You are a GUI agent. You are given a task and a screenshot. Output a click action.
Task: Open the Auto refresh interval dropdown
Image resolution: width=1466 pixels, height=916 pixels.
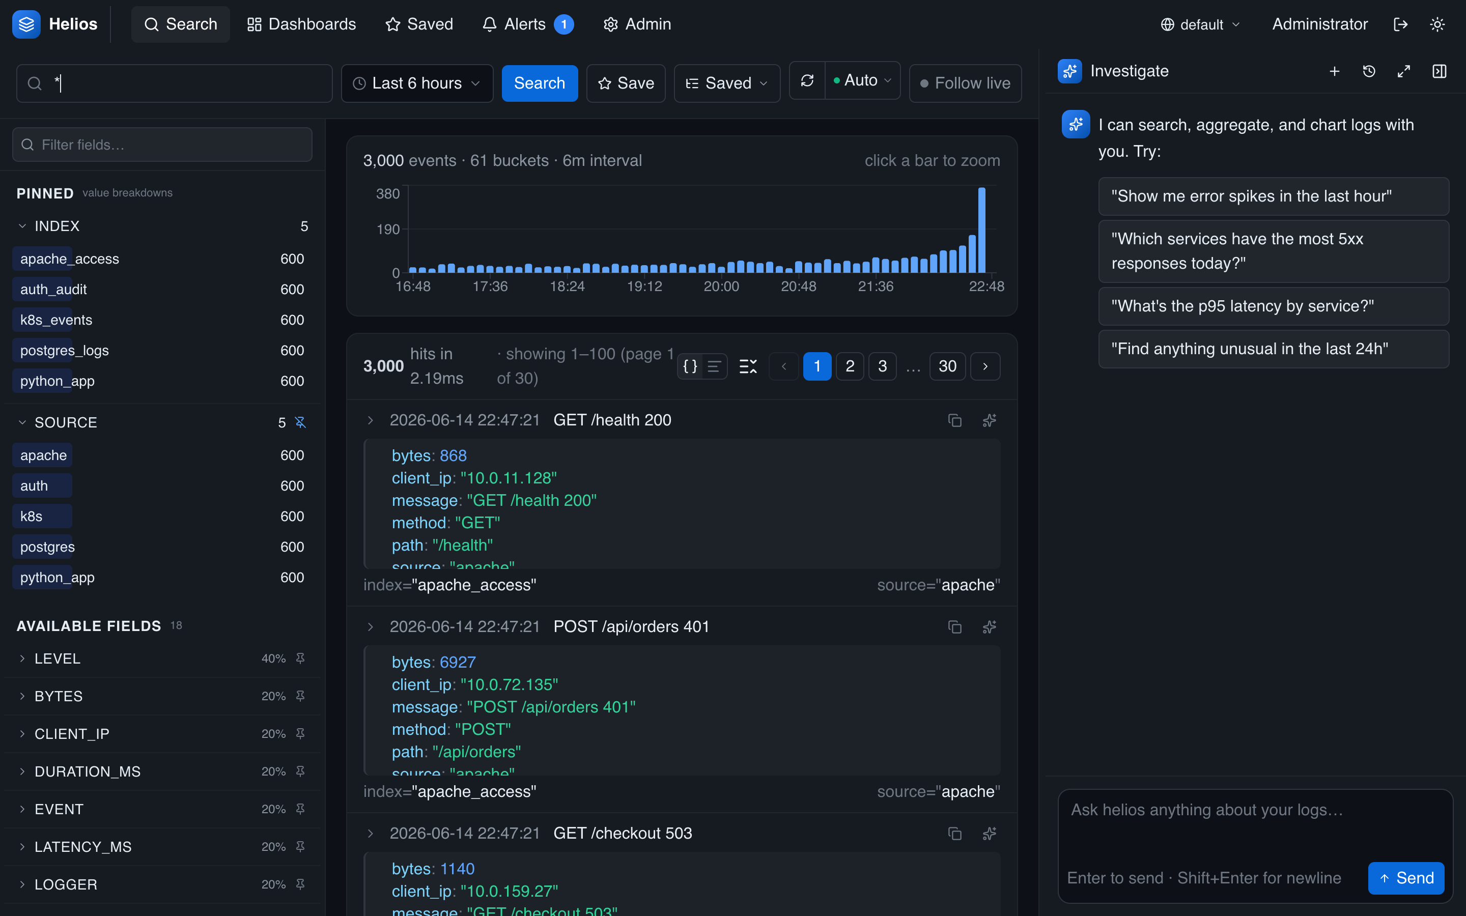point(863,80)
